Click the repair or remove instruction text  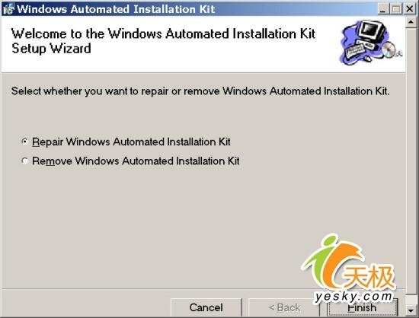[200, 91]
